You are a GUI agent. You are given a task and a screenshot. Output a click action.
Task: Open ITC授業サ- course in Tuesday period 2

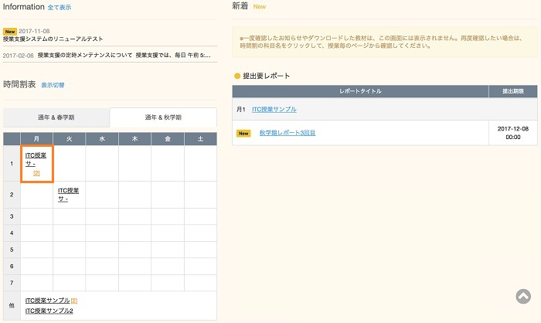(69, 194)
